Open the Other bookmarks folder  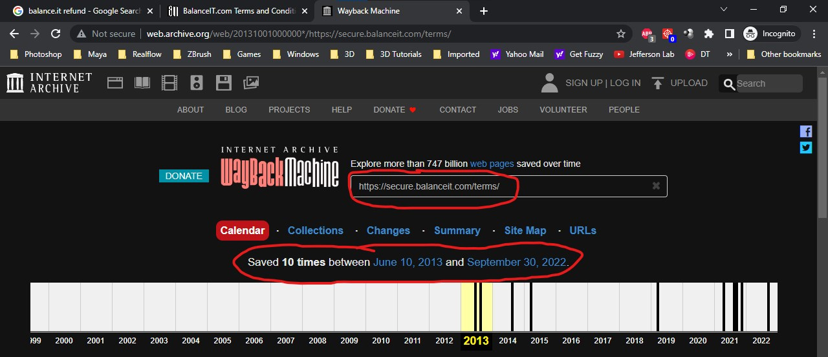point(783,54)
